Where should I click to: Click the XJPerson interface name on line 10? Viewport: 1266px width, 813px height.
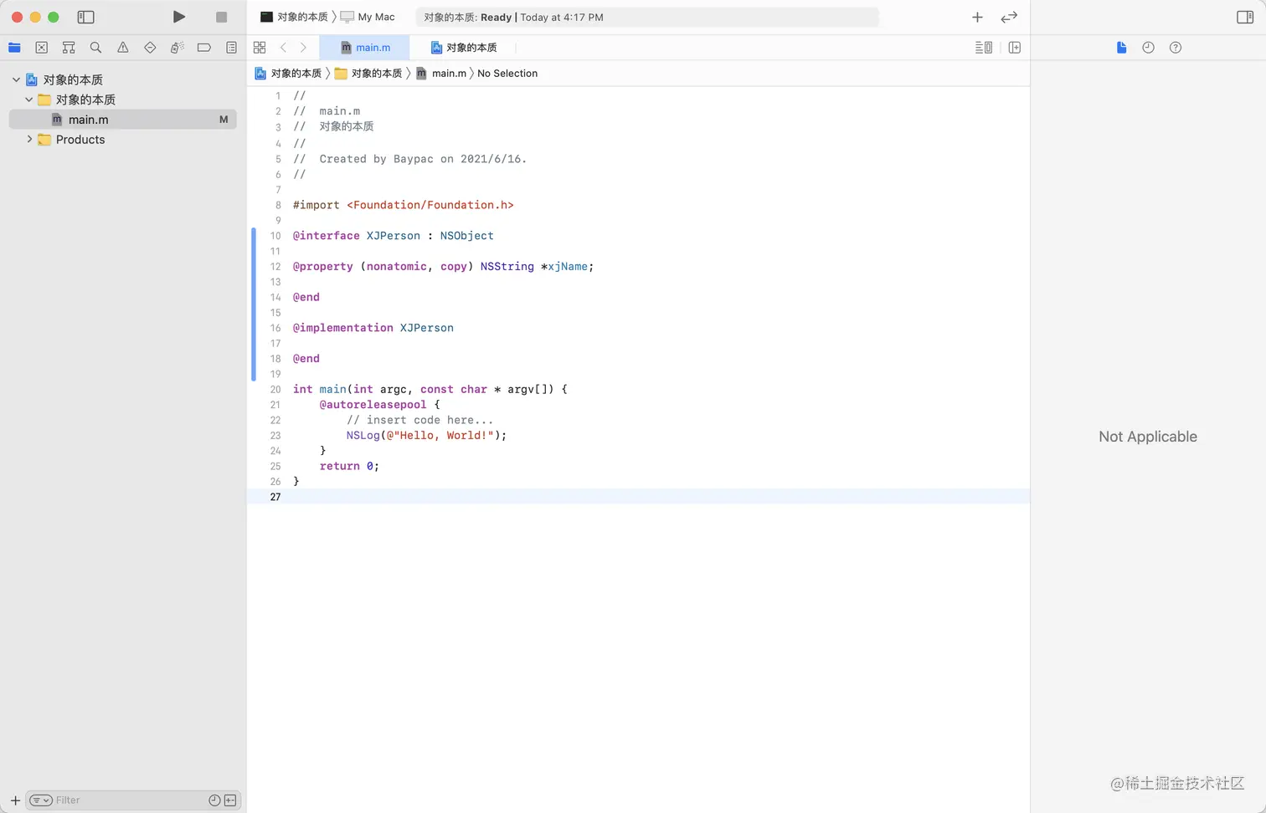click(x=394, y=236)
